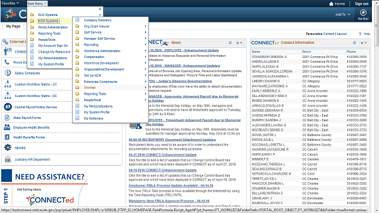Open Contact Information settings gear dropdown
Image resolution: width=379 pixels, height=213 pixels.
click(363, 43)
